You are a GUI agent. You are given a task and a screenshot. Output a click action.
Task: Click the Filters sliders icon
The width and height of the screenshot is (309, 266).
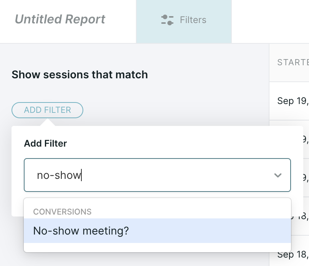(x=167, y=20)
